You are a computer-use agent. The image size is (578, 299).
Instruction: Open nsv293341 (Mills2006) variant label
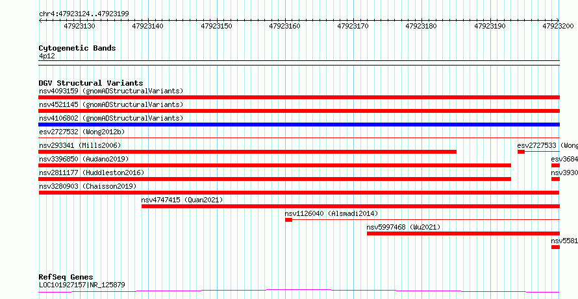(80, 145)
